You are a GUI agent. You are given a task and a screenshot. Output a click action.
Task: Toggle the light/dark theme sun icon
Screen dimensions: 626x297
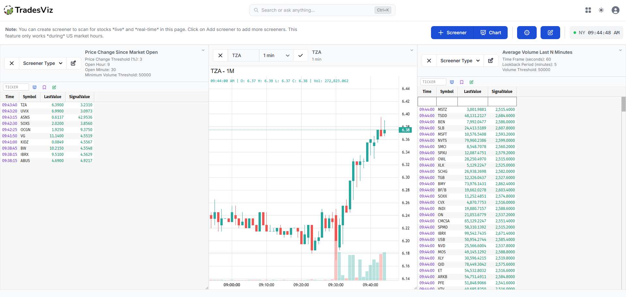(601, 10)
